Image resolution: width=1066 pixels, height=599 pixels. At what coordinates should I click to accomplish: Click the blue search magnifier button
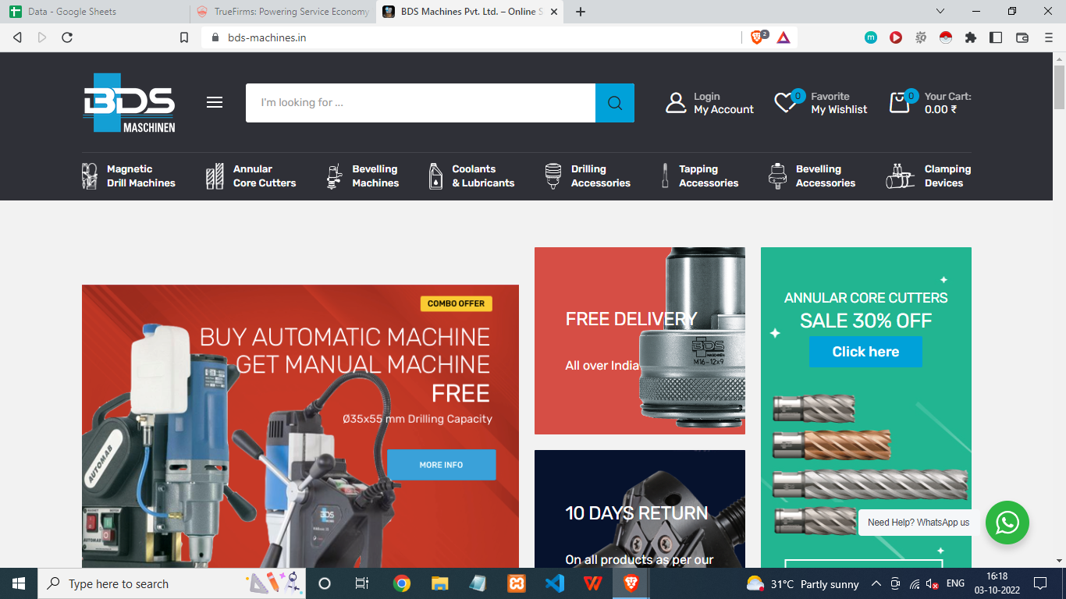[x=615, y=103]
